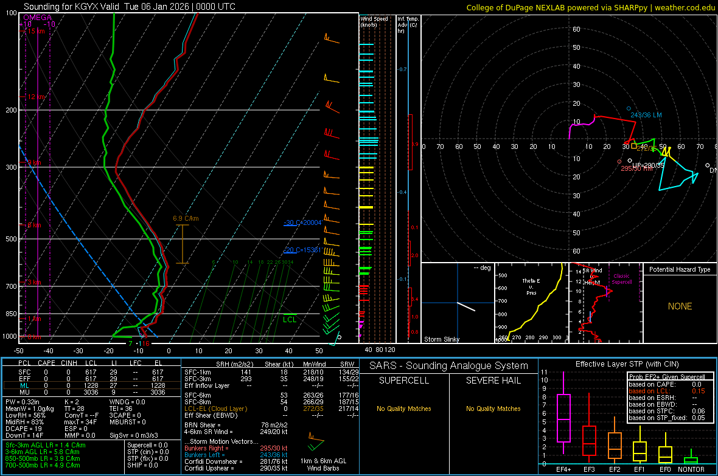Viewport: 718px width, 476px height.
Task: Click the SigSvr = 0 m3/s3 value
Action: coord(134,435)
